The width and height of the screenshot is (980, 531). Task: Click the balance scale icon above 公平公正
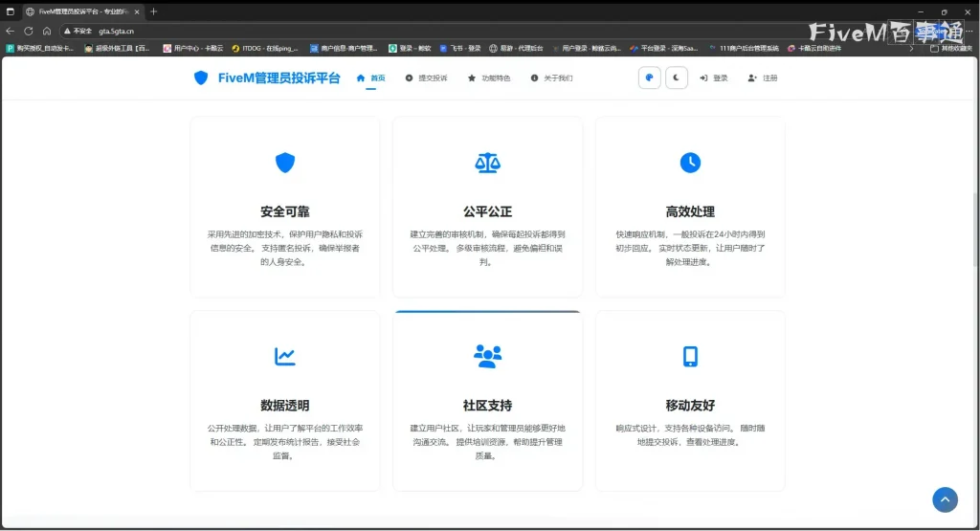(x=487, y=163)
